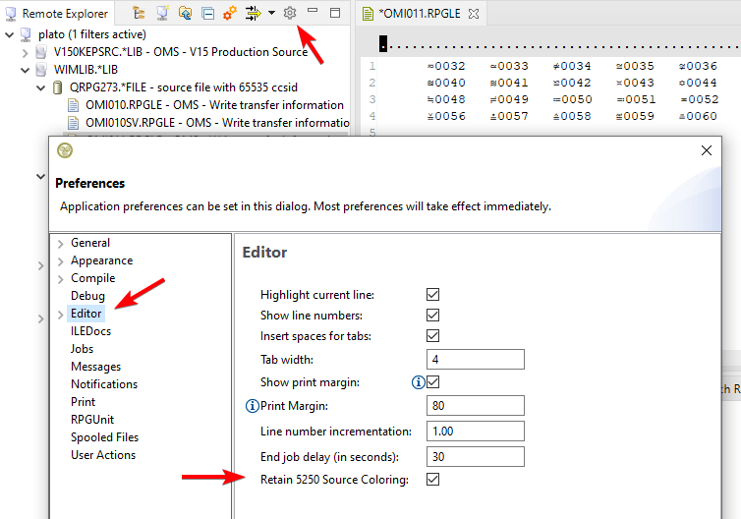Open preferences via the gear icon
Viewport: 741px width, 519px height.
289,13
